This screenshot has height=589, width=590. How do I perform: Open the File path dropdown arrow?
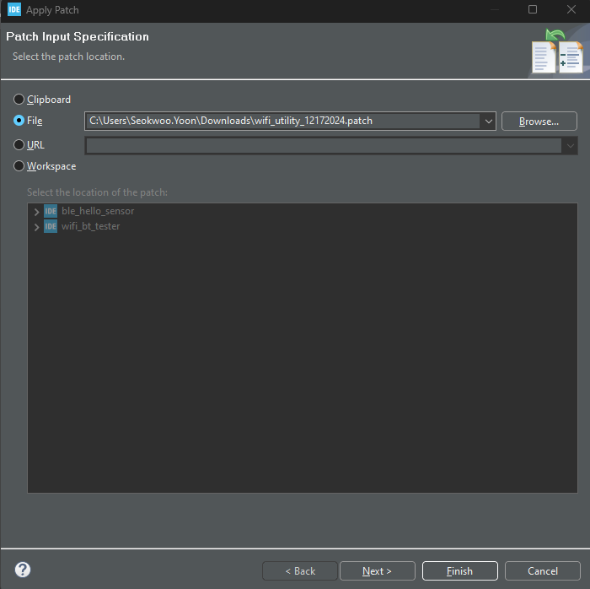pos(488,122)
